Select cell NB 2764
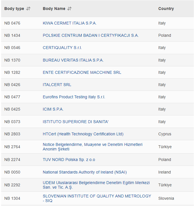The height and width of the screenshot is (206, 195). [12, 147]
